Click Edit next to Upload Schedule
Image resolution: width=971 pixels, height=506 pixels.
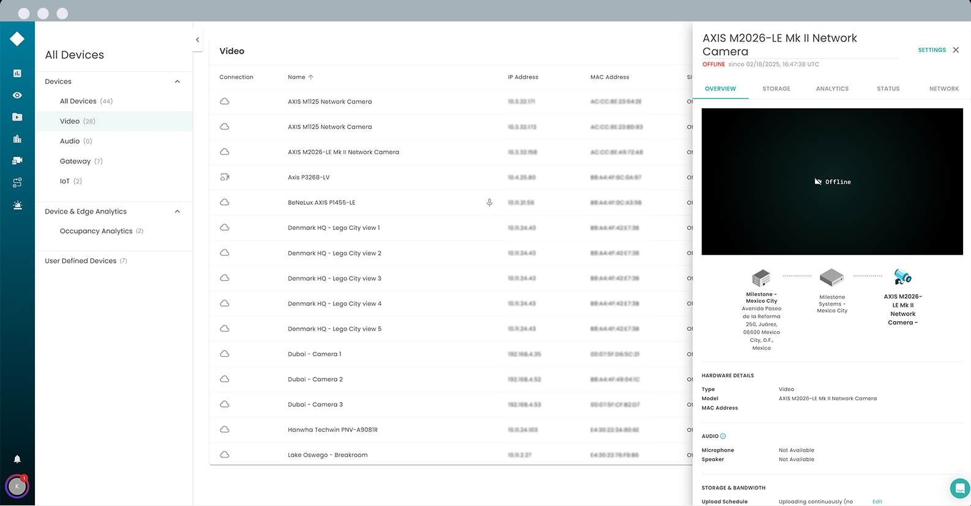pos(877,502)
